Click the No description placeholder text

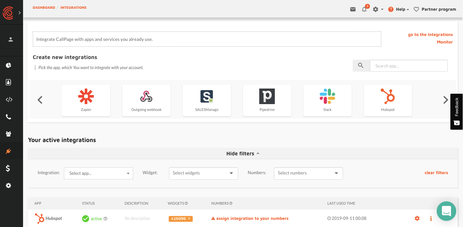[x=137, y=219]
